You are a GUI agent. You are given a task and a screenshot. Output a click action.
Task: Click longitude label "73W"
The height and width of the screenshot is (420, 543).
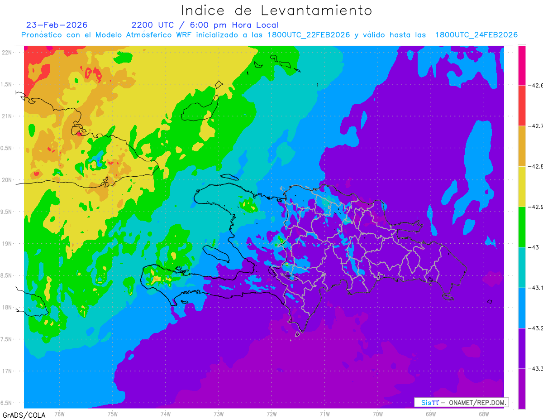tap(219, 414)
